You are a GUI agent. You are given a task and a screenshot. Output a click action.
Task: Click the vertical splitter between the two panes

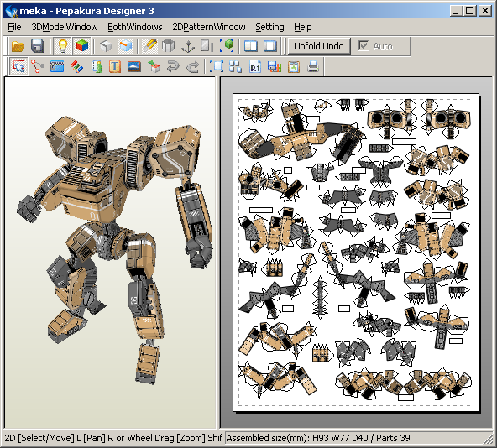[x=218, y=253]
